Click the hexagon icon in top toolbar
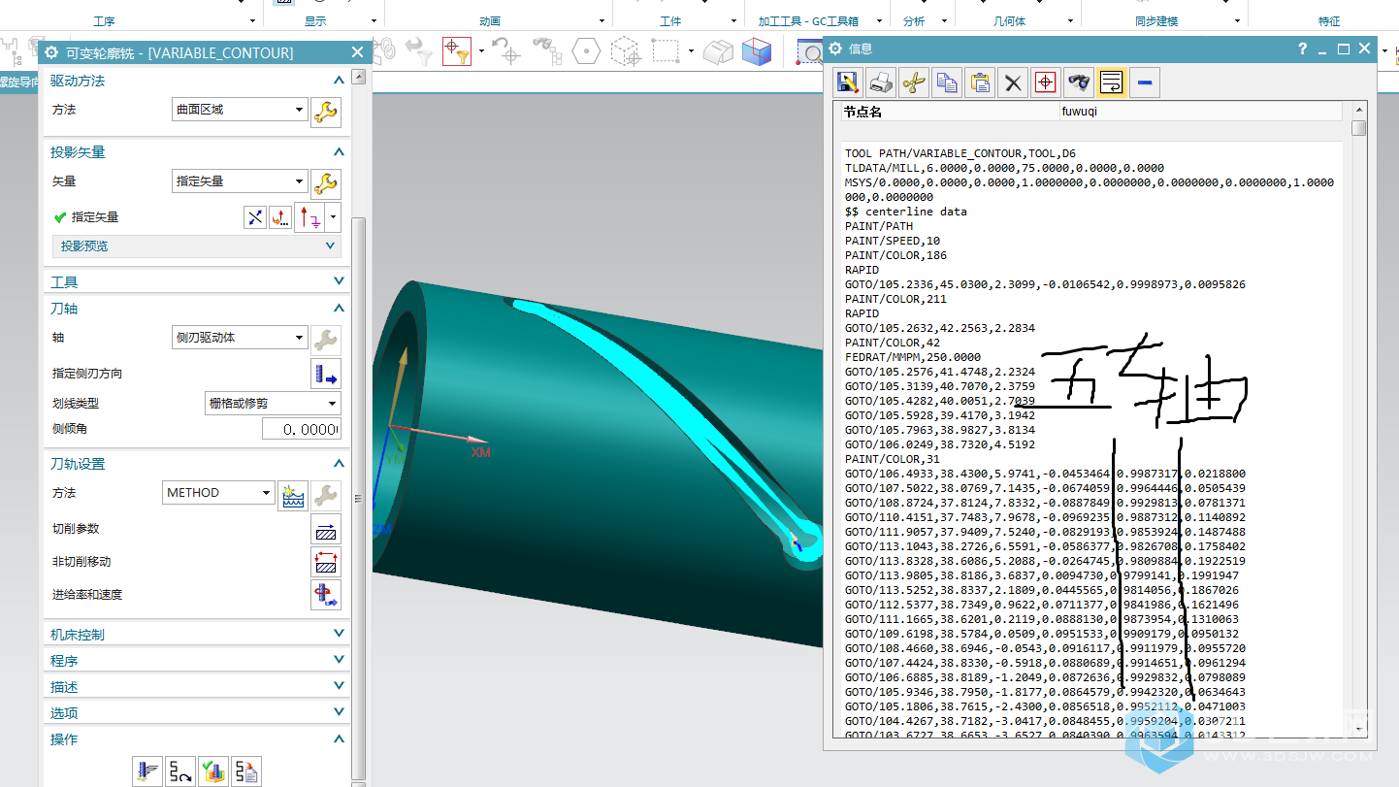Image resolution: width=1399 pixels, height=787 pixels. coord(586,50)
